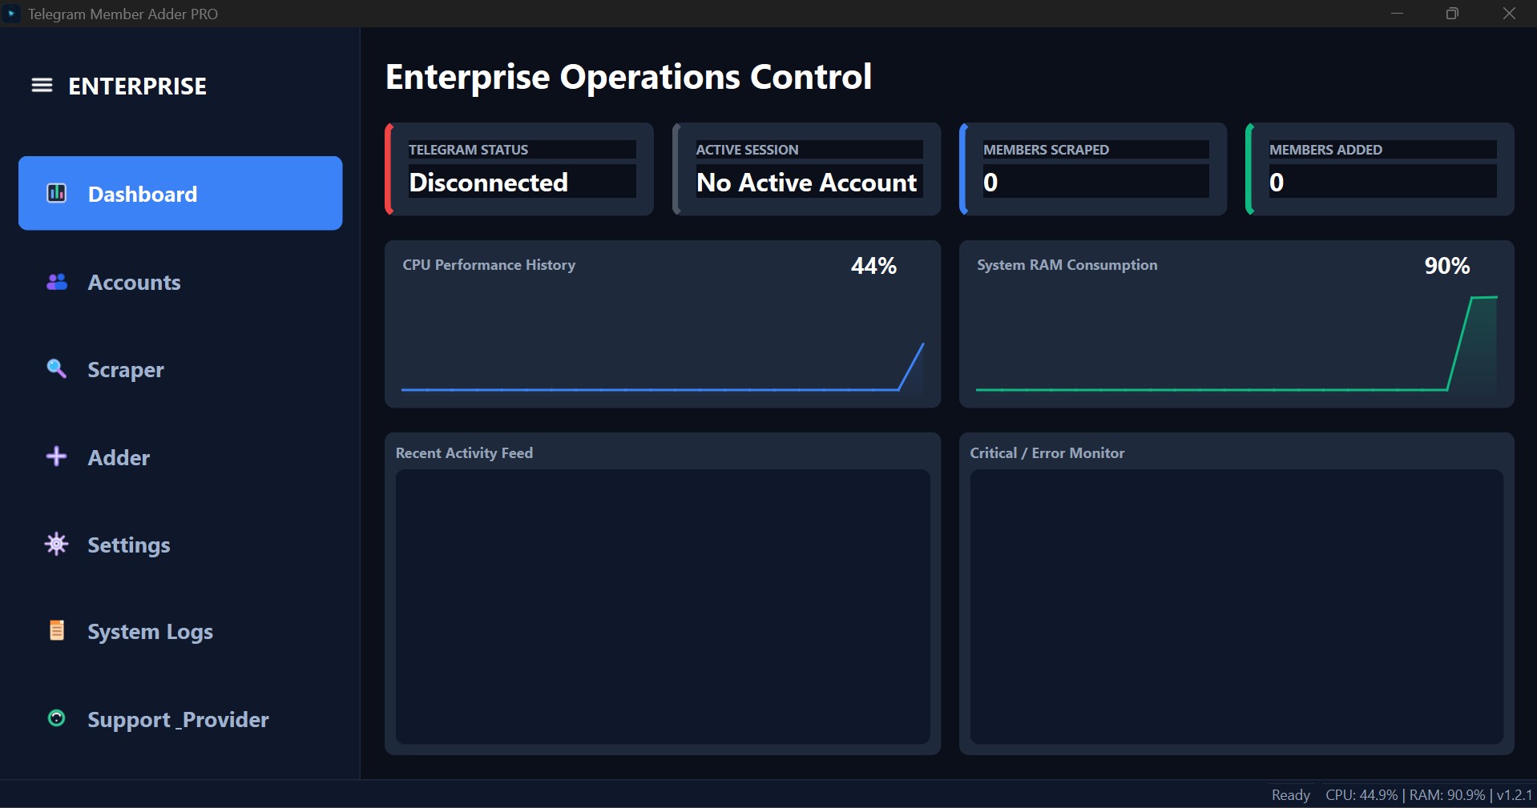The width and height of the screenshot is (1537, 808).
Task: Restore down the application window
Action: click(x=1452, y=14)
